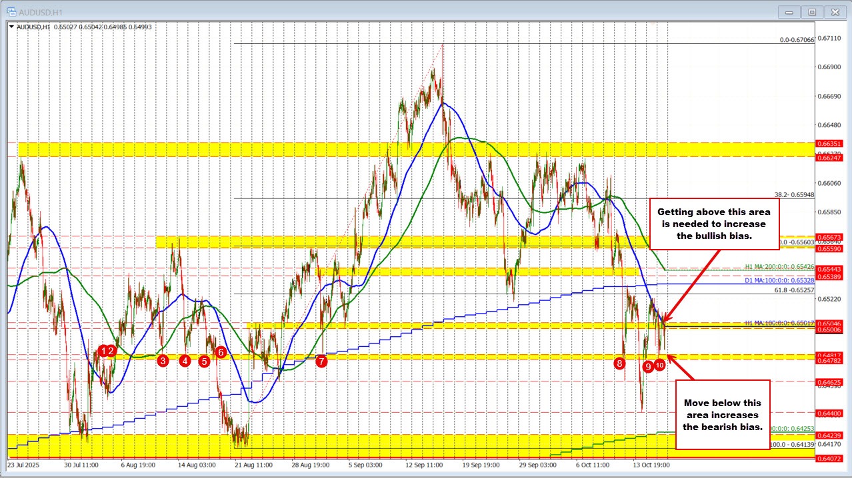This screenshot has width=852, height=478.
Task: Minimize the AUDUSD.H1 chart window
Action: [789, 11]
